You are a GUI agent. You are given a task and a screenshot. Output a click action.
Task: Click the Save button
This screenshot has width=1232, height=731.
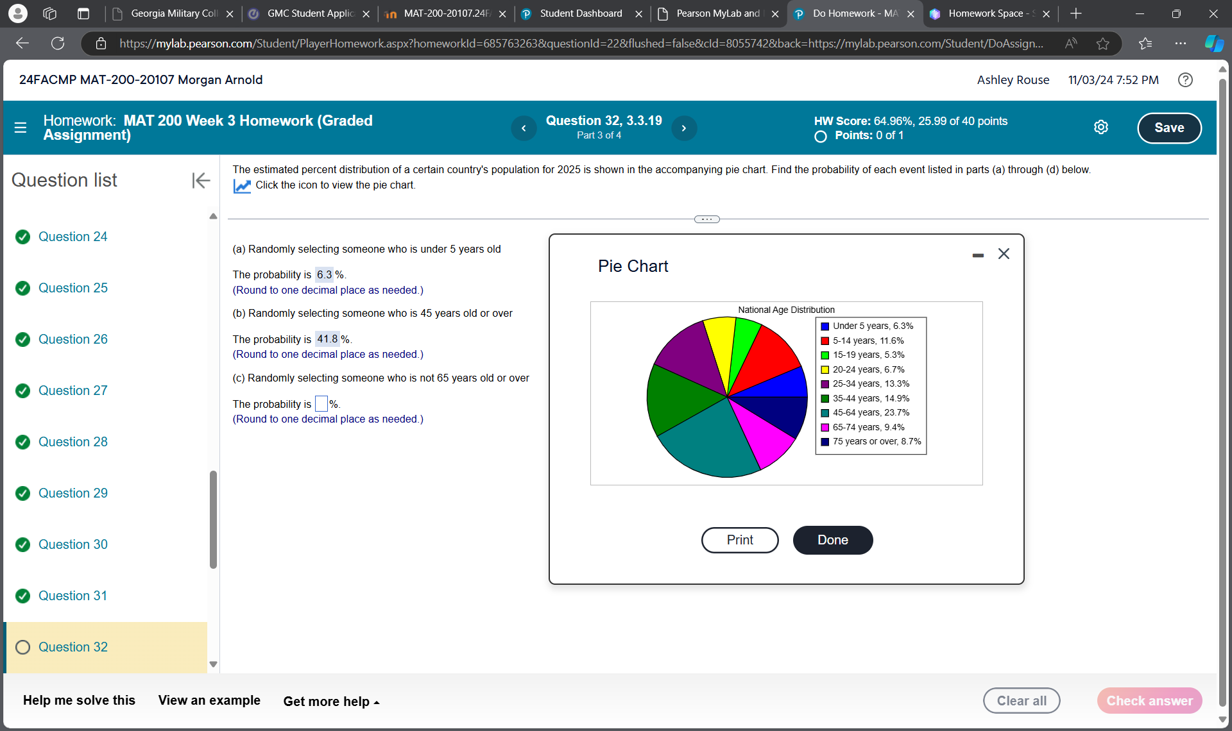click(x=1169, y=128)
